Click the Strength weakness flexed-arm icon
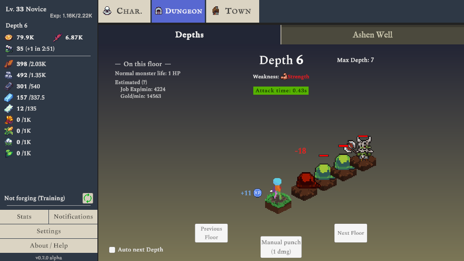The image size is (464, 261). [284, 76]
